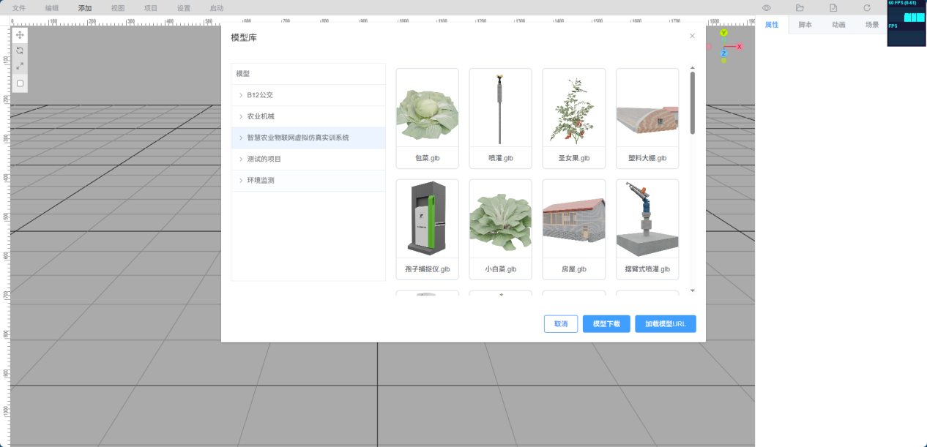Click the Y axis on the view gizmo
Screen dimensions: 927x447
[723, 33]
